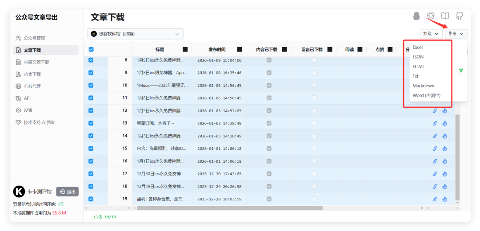480x231 pixels.
Task: Open the QQ penguin icon in header
Action: [x=416, y=16]
